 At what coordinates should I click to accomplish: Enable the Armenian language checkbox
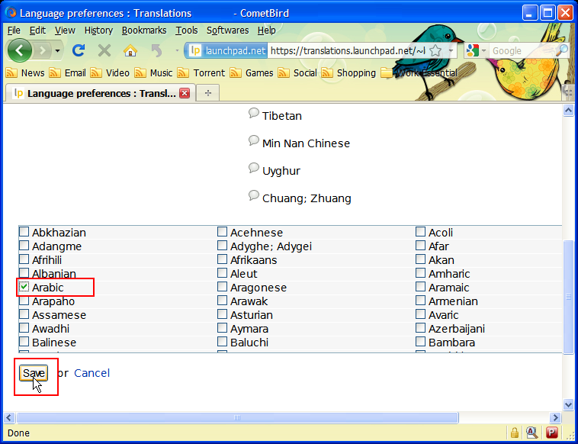pyautogui.click(x=421, y=301)
